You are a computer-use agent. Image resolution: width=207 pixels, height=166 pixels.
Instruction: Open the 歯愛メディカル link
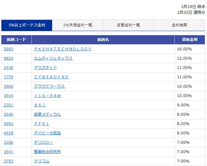(x=47, y=114)
